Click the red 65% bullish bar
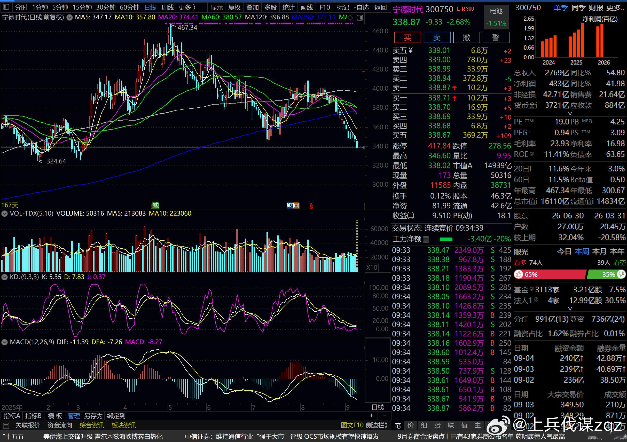627x442 pixels. coord(550,274)
